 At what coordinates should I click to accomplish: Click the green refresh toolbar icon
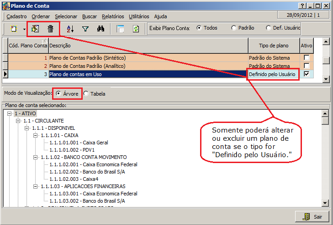[136, 29]
